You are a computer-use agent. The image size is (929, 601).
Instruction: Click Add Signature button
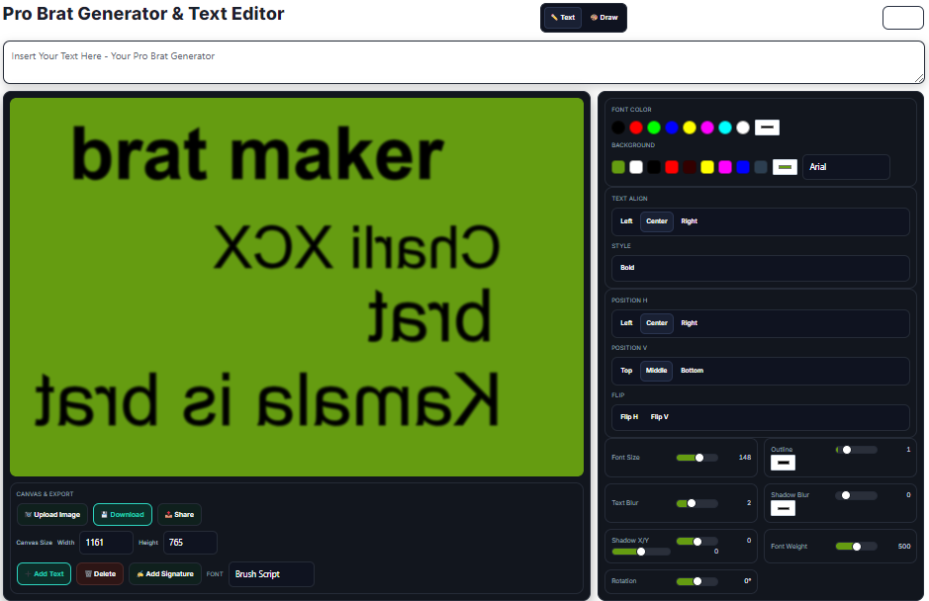pyautogui.click(x=164, y=573)
